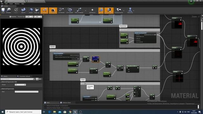Screen dimensions: 203x114
Task: Toggle Live Nodes in the toolbar
Action: click(61, 10)
